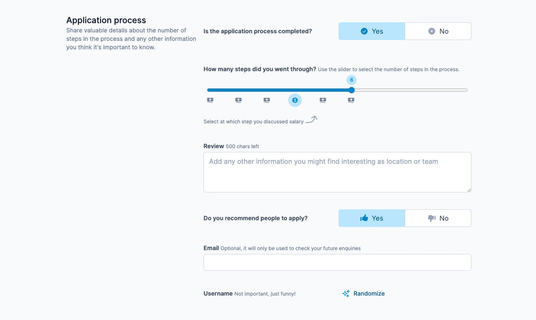This screenshot has height=320, width=536.
Task: Select second step salary banknote icon
Action: 238,100
